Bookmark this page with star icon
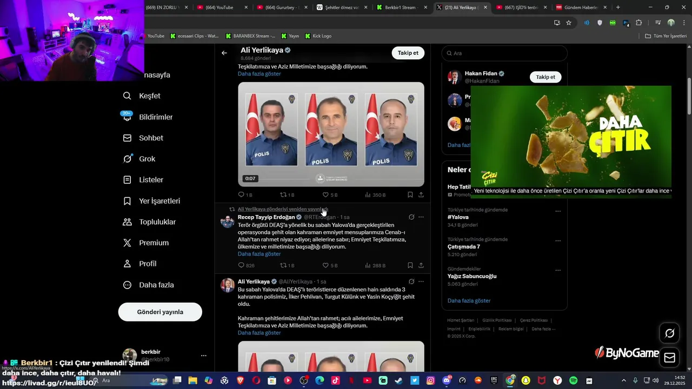 (569, 23)
